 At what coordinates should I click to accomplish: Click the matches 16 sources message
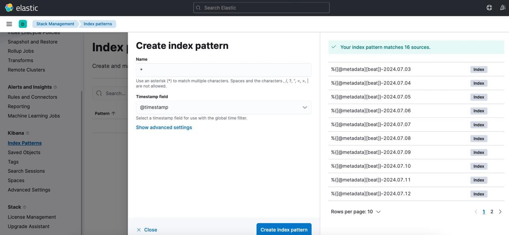coord(416,47)
